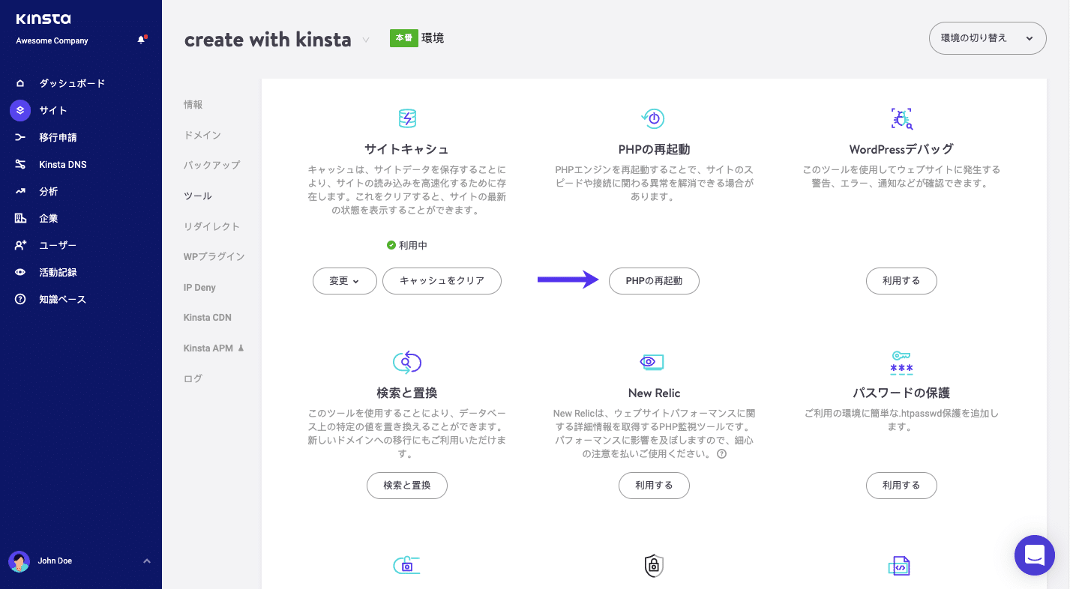Click the Kinsta logo

[42, 19]
